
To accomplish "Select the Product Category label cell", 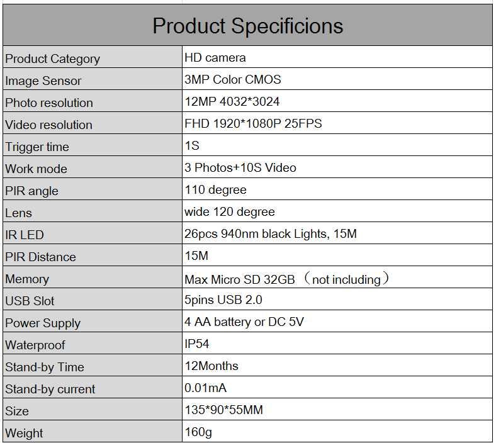I will pyautogui.click(x=93, y=57).
